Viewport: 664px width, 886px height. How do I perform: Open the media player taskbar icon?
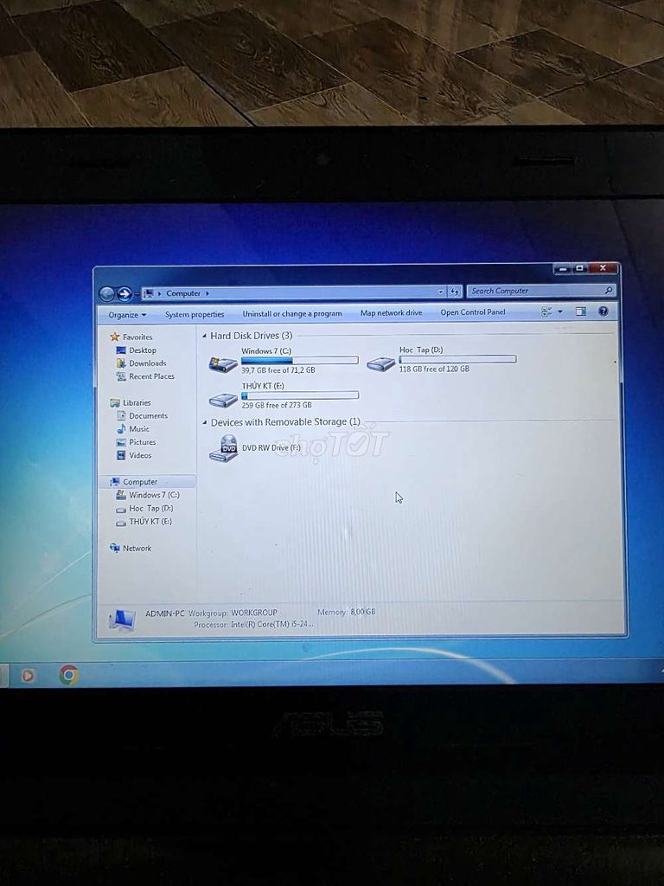pos(28,675)
